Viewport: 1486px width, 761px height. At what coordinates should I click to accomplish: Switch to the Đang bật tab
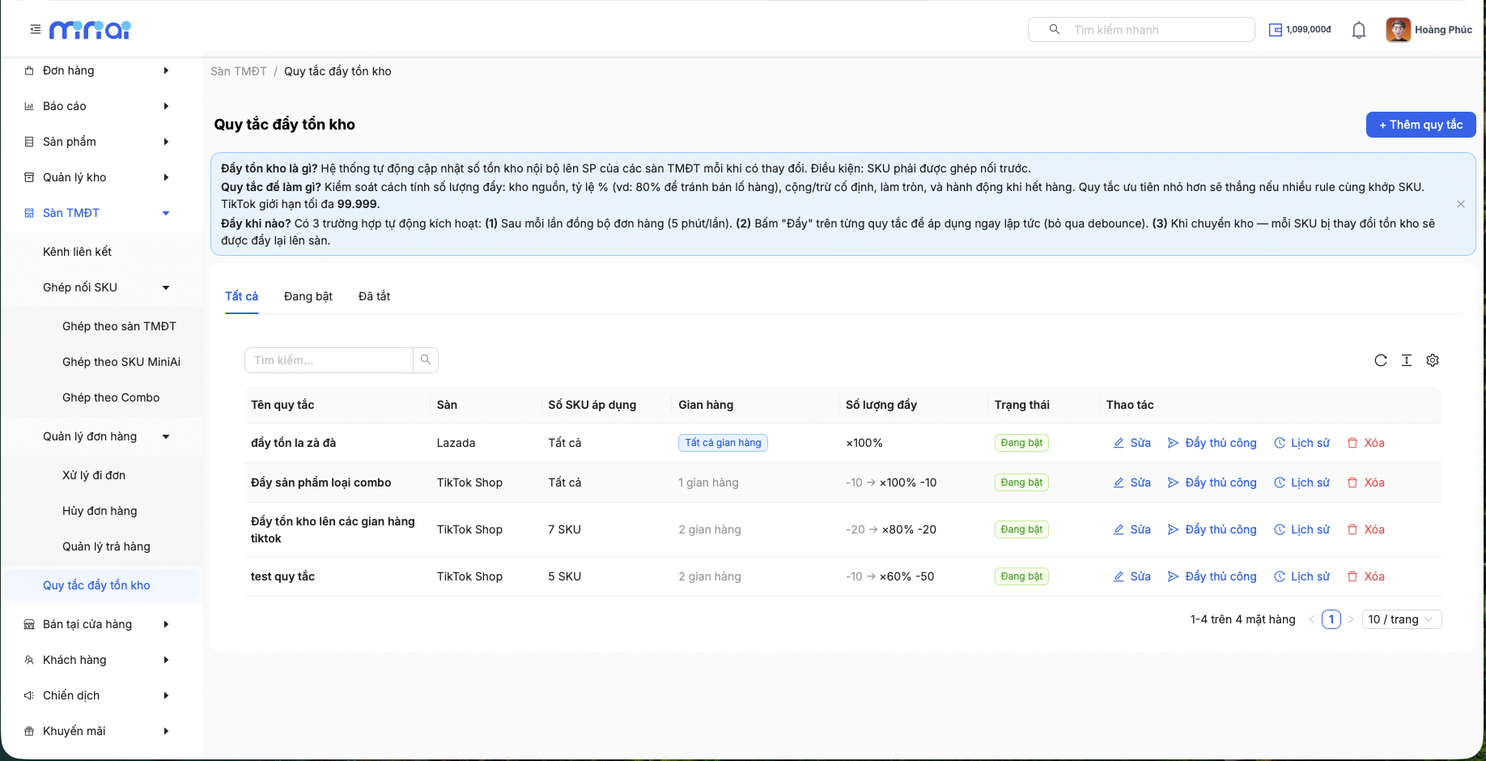pyautogui.click(x=308, y=296)
